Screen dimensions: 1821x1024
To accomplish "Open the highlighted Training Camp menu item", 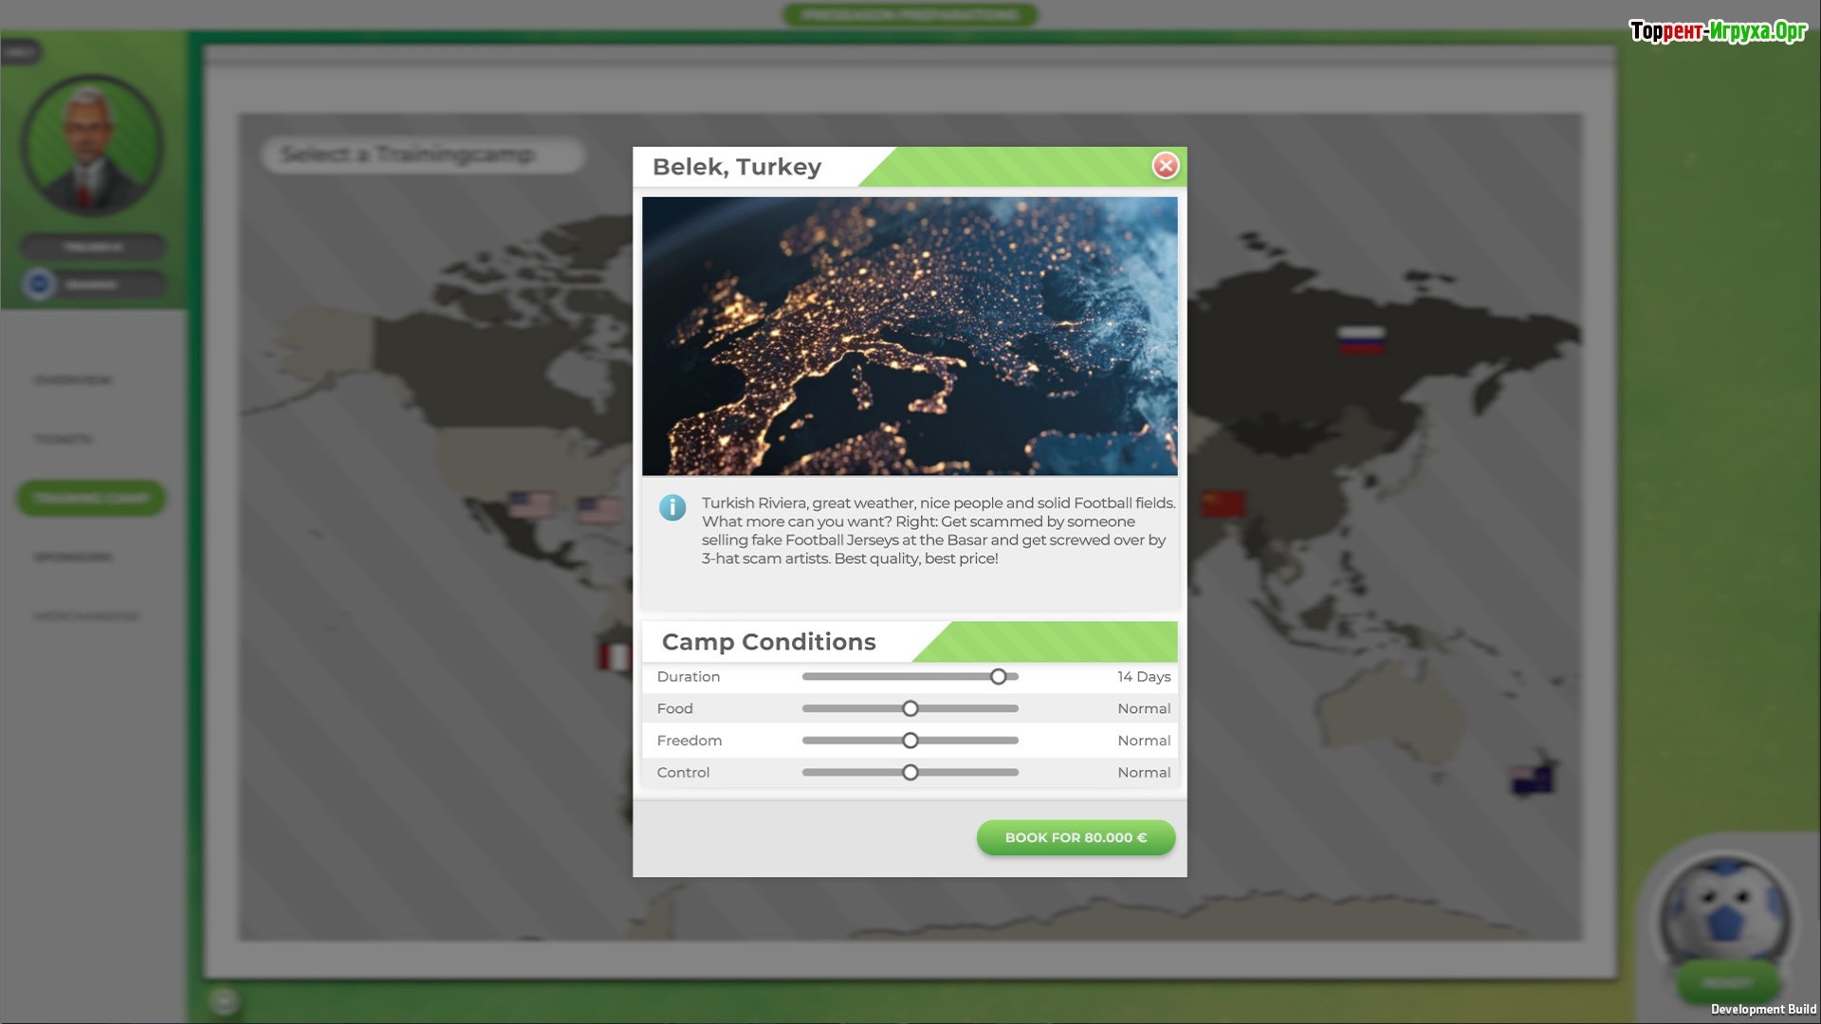I will [91, 499].
